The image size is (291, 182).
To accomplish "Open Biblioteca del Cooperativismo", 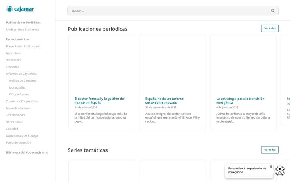I will point(27,152).
